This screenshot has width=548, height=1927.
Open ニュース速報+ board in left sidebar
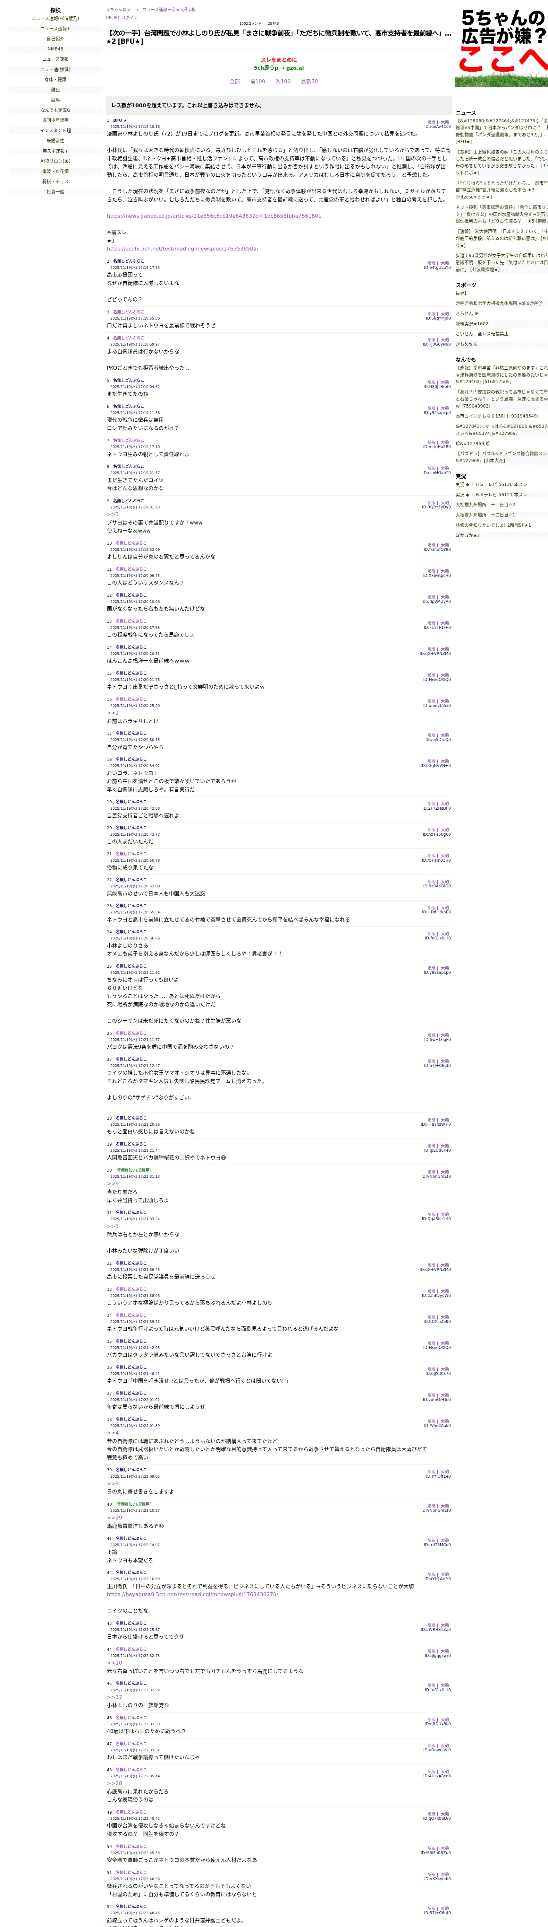[55, 29]
